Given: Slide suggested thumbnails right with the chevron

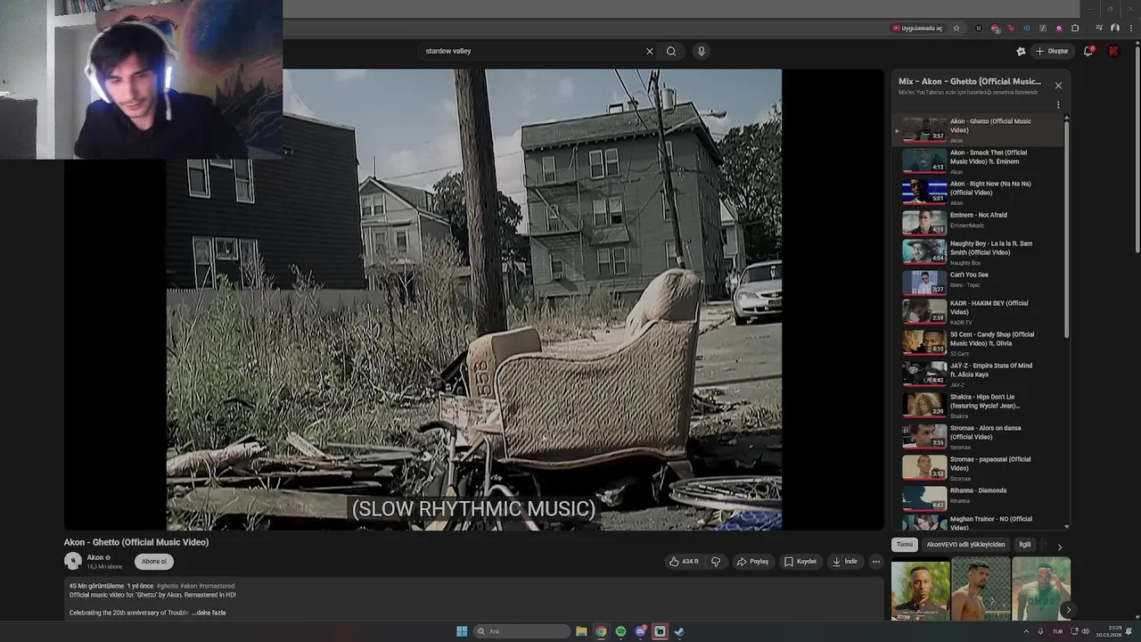Looking at the screenshot, I should click(1068, 610).
